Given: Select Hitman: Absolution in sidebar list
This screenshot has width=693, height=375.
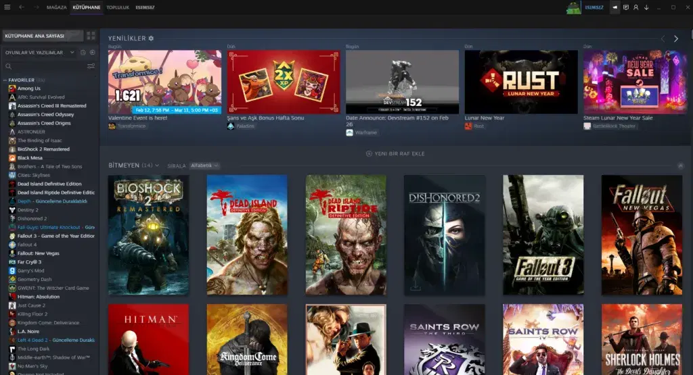Looking at the screenshot, I should pyautogui.click(x=39, y=297).
